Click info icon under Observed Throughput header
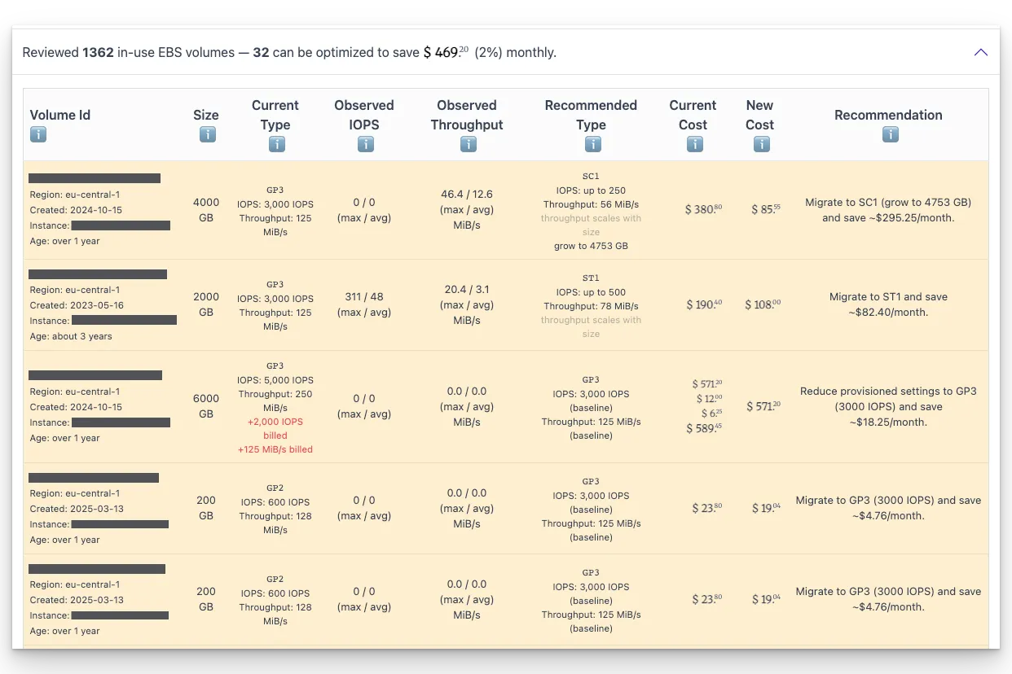 tap(468, 144)
